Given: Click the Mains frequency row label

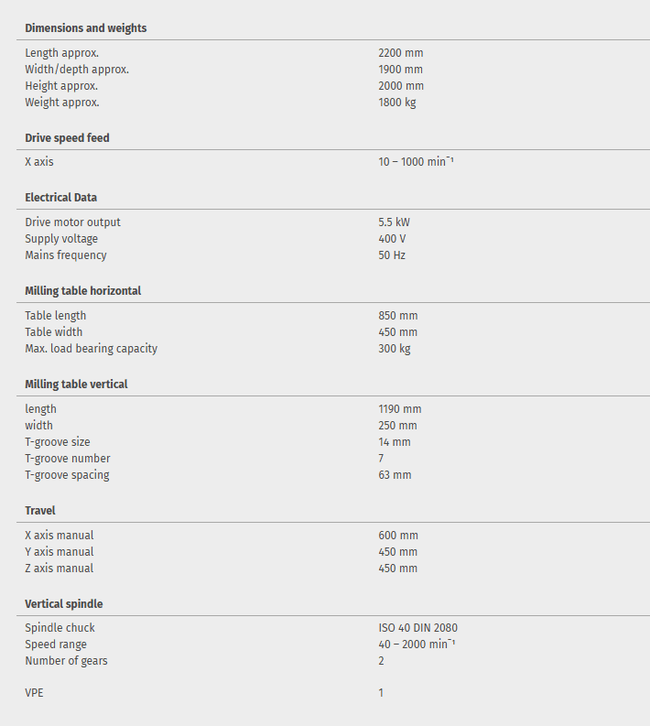Looking at the screenshot, I should click(66, 255).
